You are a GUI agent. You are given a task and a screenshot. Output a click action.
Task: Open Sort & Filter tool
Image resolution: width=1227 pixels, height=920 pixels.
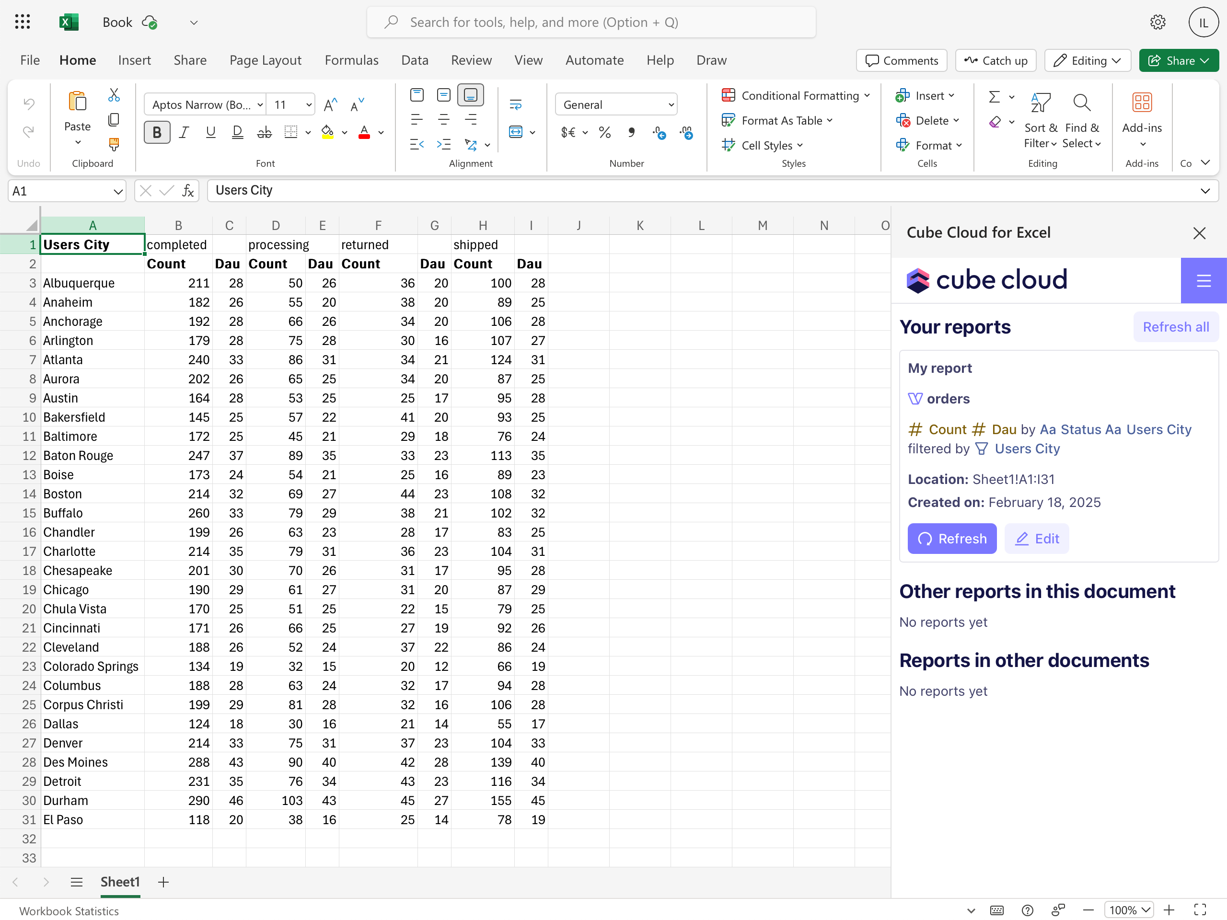pyautogui.click(x=1040, y=120)
